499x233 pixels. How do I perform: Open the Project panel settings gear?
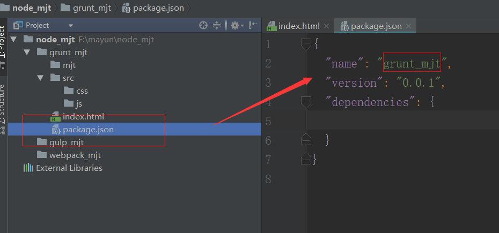(x=234, y=25)
